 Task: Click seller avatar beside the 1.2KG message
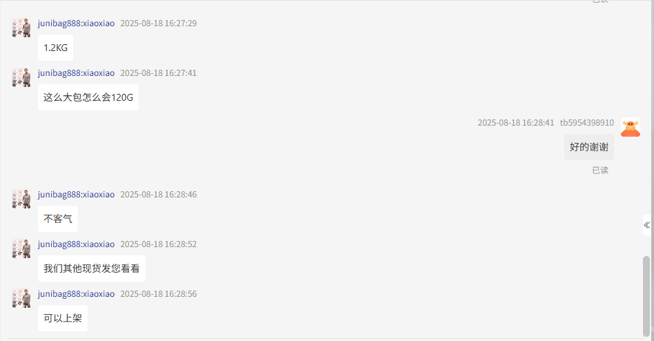pyautogui.click(x=21, y=28)
